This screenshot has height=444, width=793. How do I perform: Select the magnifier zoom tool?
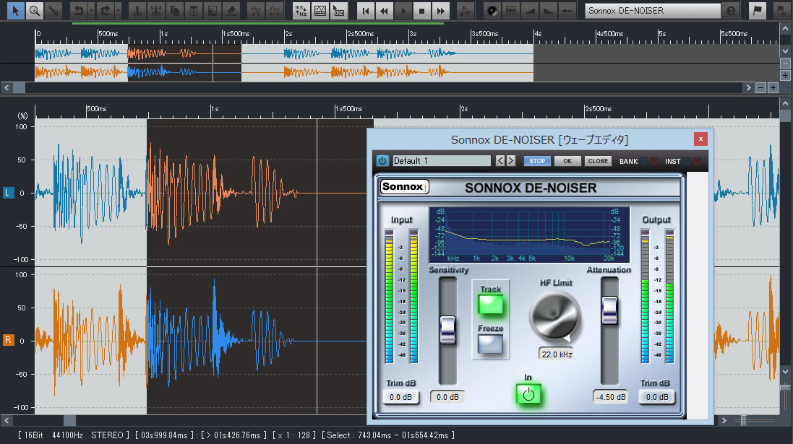(x=34, y=11)
